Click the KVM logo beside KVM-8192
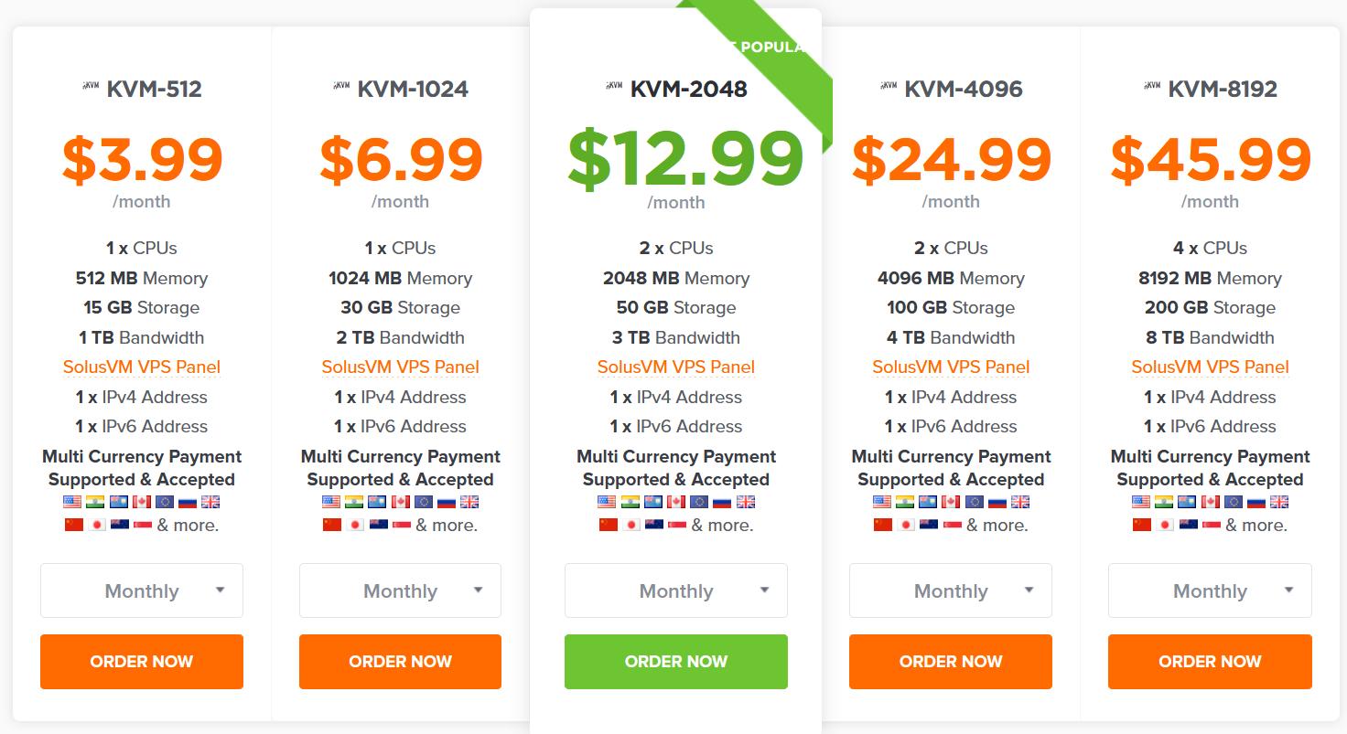1347x734 pixels. coord(1152,87)
